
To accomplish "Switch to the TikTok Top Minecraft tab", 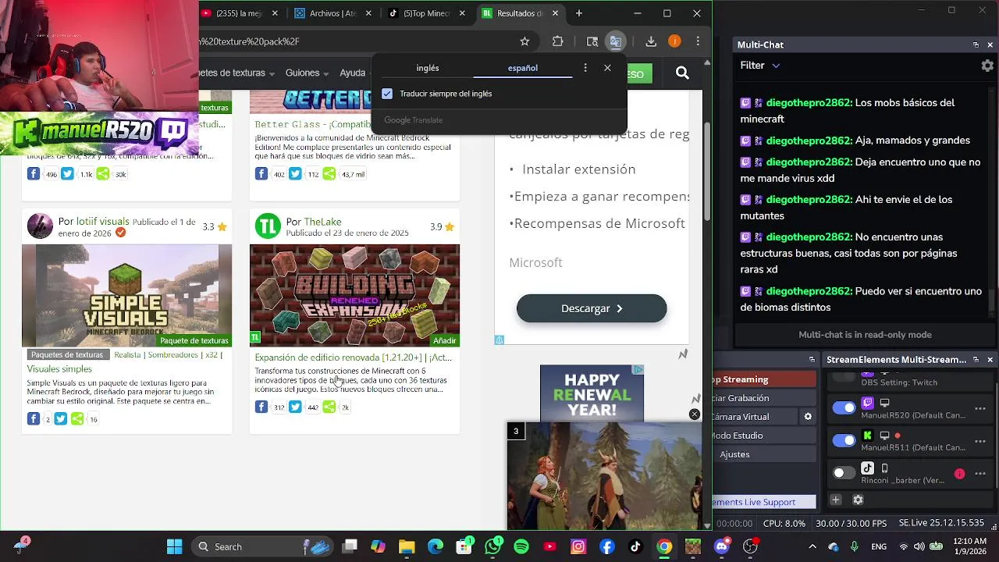I will (x=428, y=13).
